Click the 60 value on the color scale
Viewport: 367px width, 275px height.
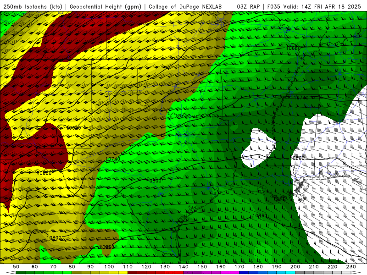coord(35,267)
